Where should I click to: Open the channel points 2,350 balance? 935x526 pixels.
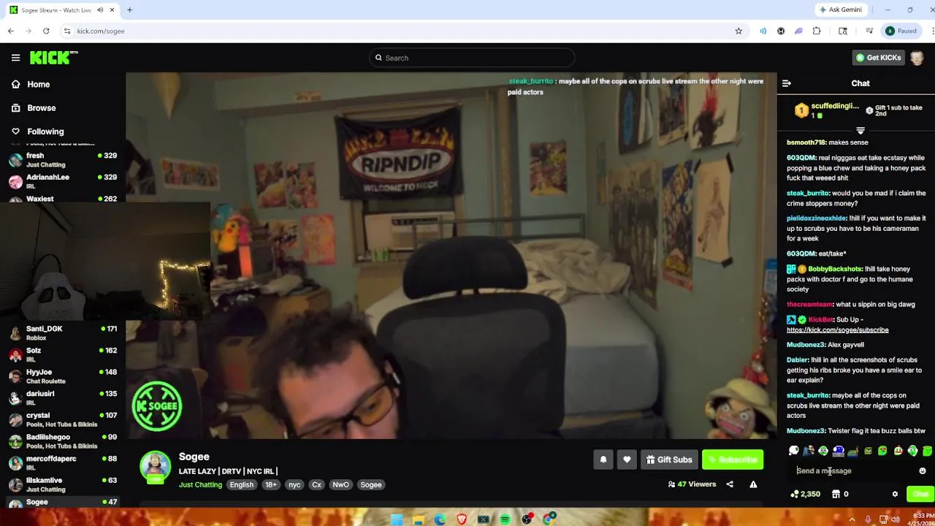[805, 495]
